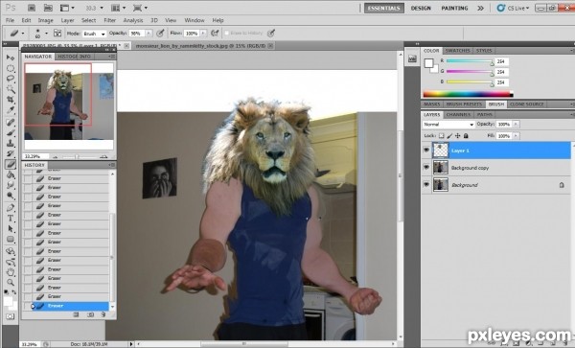
Task: Hide the Background layer eye icon
Action: coord(426,184)
